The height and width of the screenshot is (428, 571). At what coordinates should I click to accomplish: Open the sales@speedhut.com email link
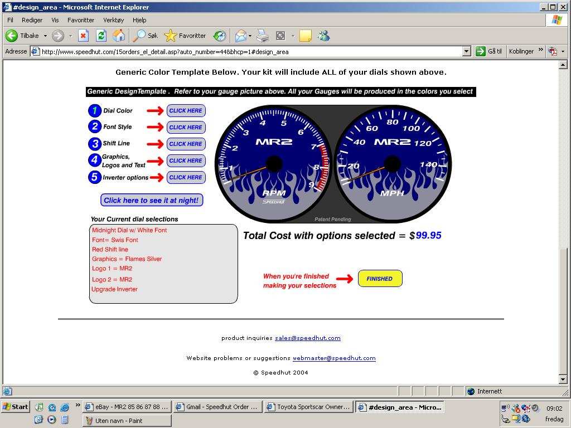click(307, 338)
